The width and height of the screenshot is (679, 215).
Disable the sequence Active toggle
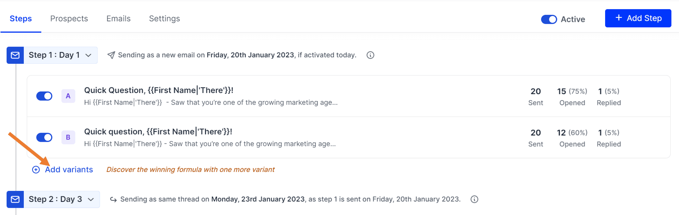[548, 19]
